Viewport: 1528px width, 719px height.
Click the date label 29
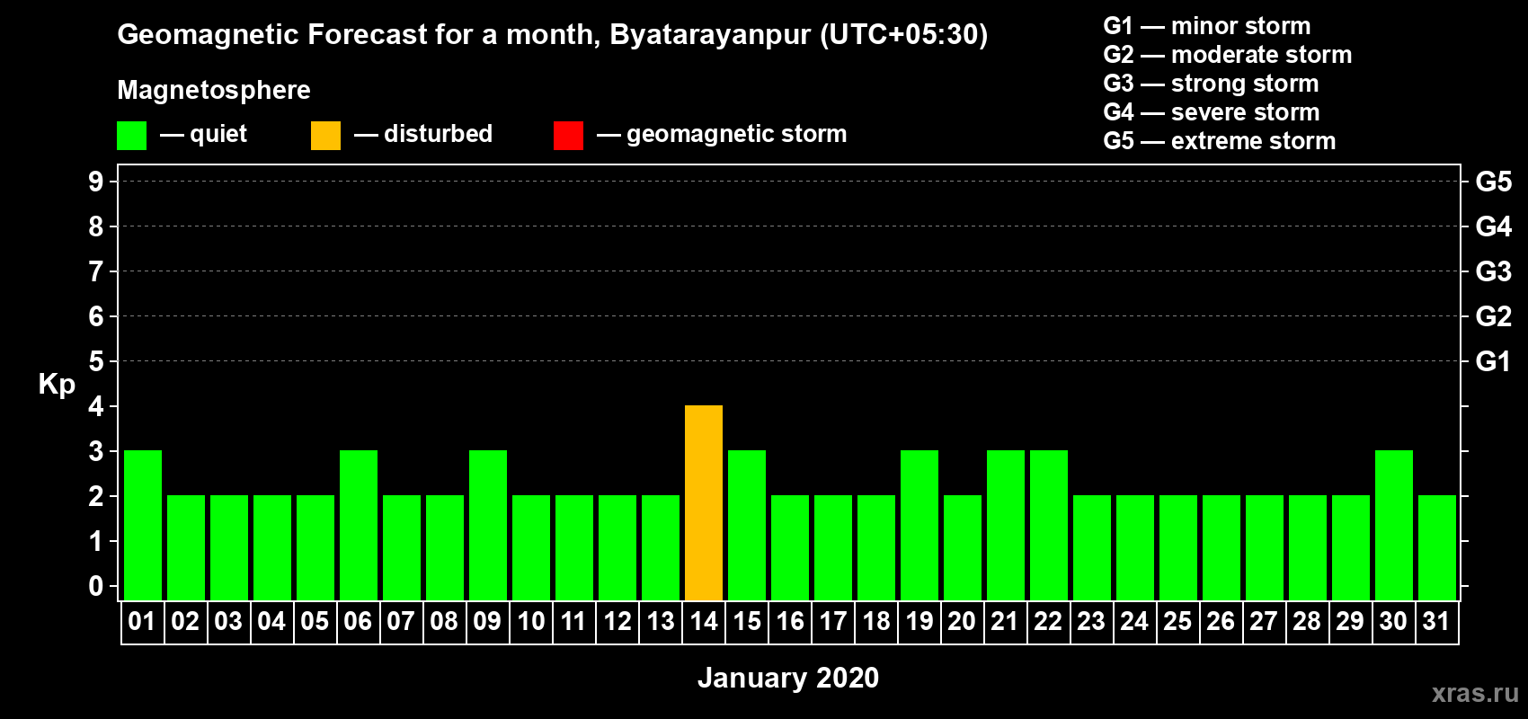coord(1350,621)
